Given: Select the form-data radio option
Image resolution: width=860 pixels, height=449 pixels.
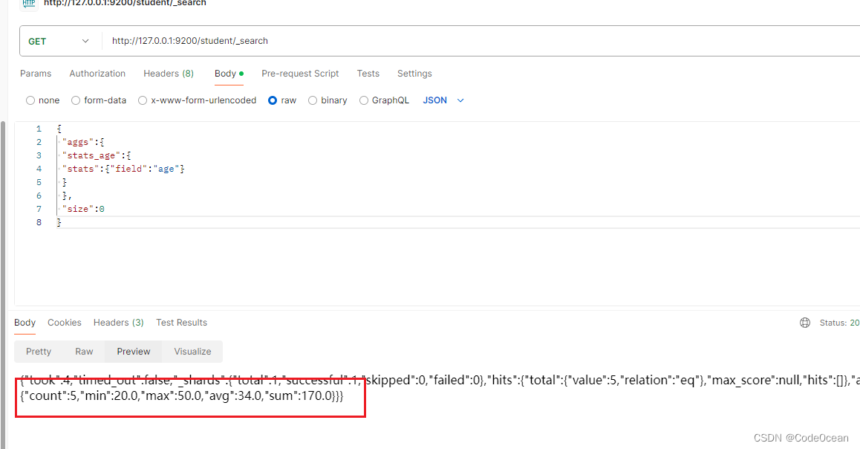Looking at the screenshot, I should tap(76, 100).
